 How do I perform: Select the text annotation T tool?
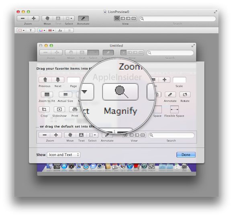31,30
